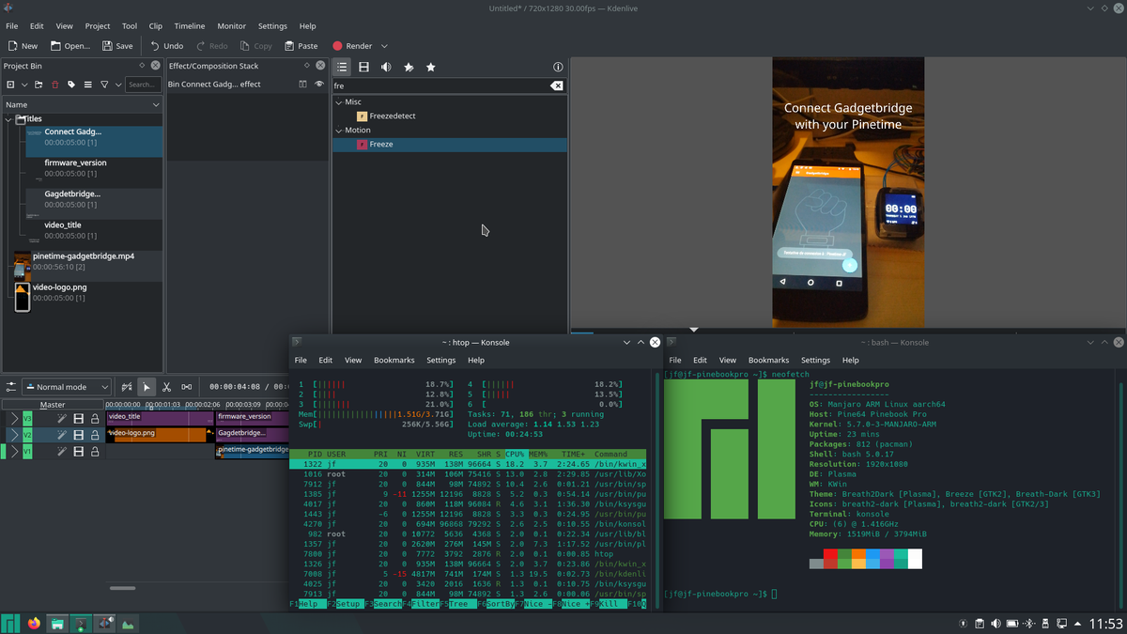
Task: Show audio effects speaker icon
Action: [386, 67]
